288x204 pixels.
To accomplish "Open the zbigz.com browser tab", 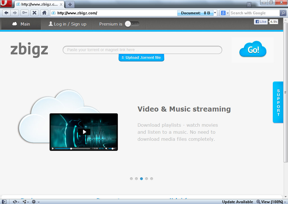I will pyautogui.click(x=39, y=4).
